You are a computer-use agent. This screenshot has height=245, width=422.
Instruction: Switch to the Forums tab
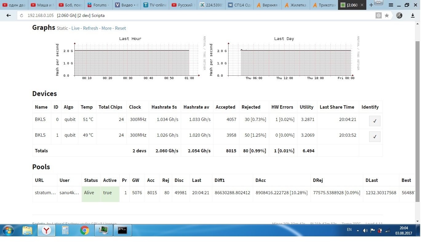(x=98, y=5)
